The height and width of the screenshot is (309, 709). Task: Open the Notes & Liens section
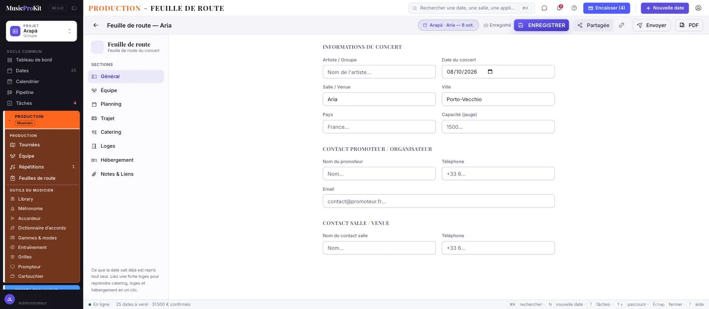(x=126, y=174)
